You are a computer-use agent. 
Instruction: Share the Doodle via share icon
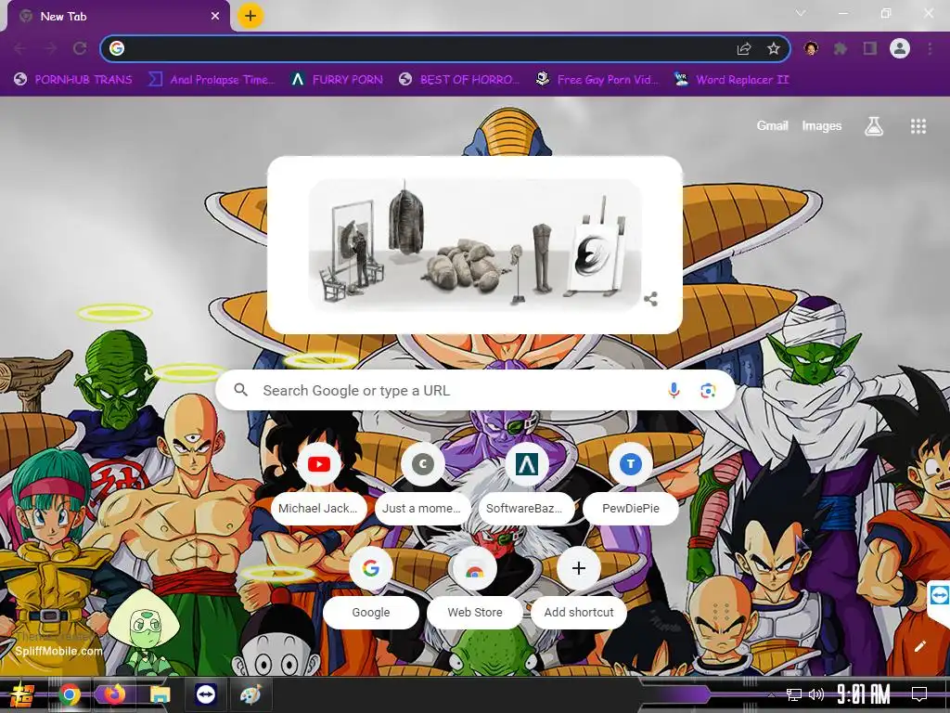pyautogui.click(x=650, y=299)
